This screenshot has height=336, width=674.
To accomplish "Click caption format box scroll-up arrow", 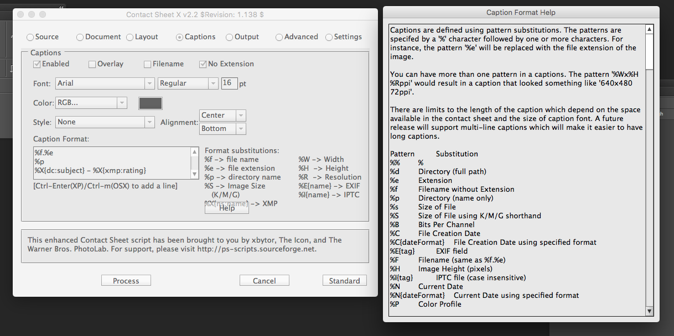I will (194, 151).
